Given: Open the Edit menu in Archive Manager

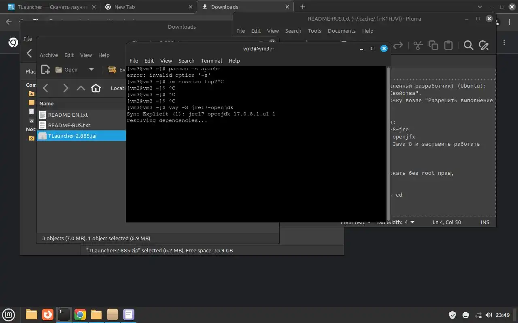Looking at the screenshot, I should click(x=69, y=55).
